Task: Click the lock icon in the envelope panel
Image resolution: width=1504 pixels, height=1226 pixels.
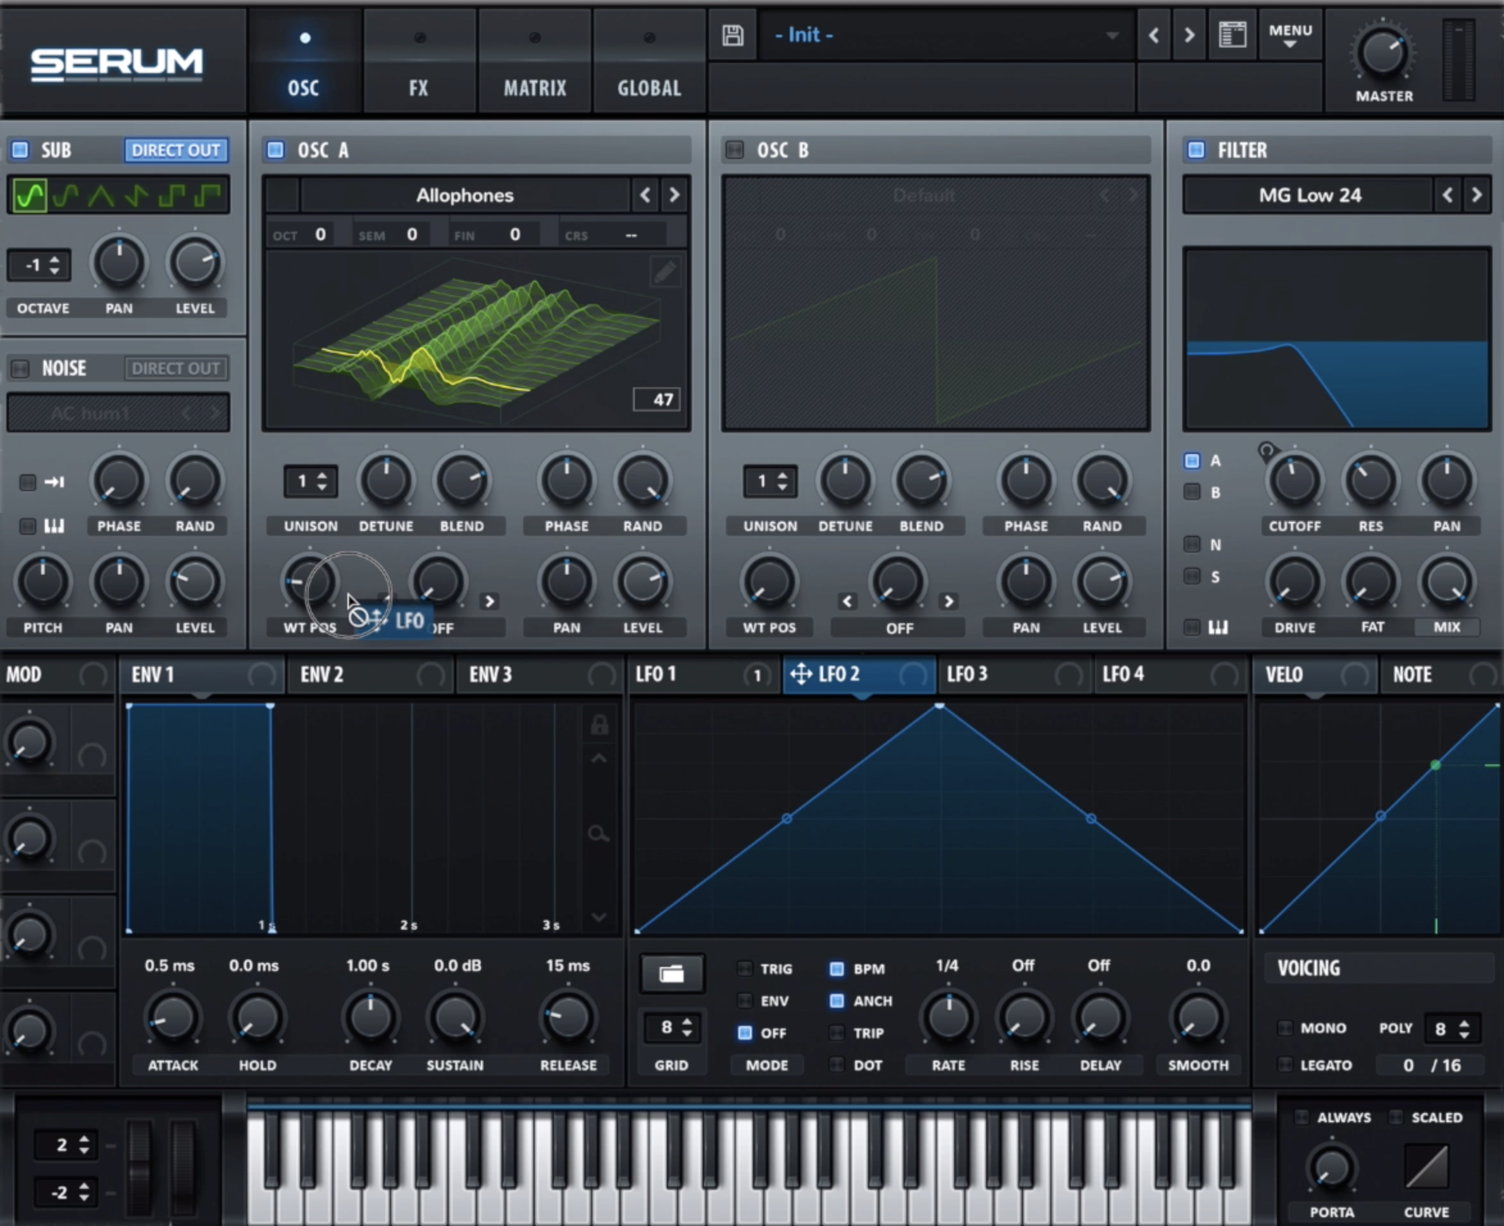Action: pyautogui.click(x=599, y=724)
